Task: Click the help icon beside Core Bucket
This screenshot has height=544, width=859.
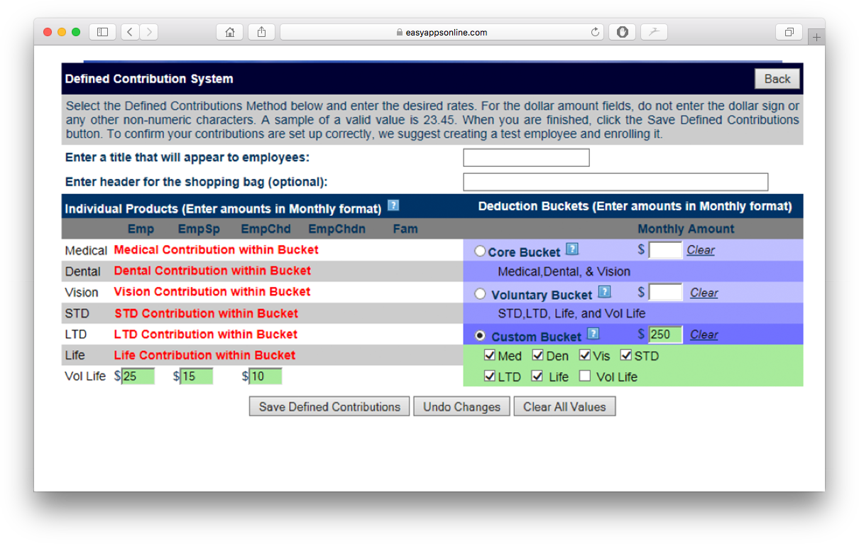Action: 572,249
